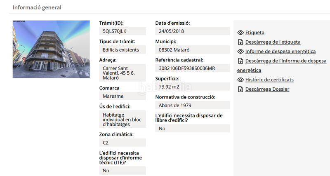The height and width of the screenshot is (176, 330).
Task: Click eye icon next to Informe de despesa energètica
Action: 240,52
